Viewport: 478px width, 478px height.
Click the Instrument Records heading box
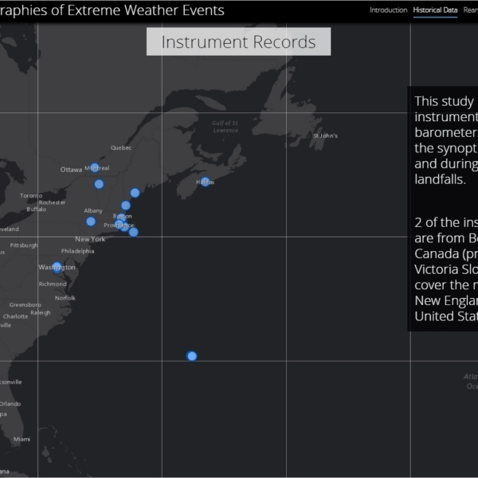(238, 43)
